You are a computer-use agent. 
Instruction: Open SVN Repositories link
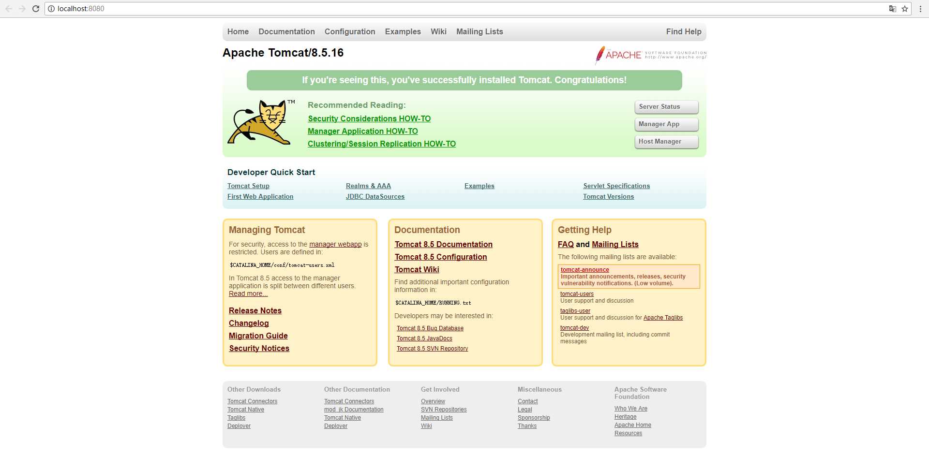pyautogui.click(x=444, y=410)
